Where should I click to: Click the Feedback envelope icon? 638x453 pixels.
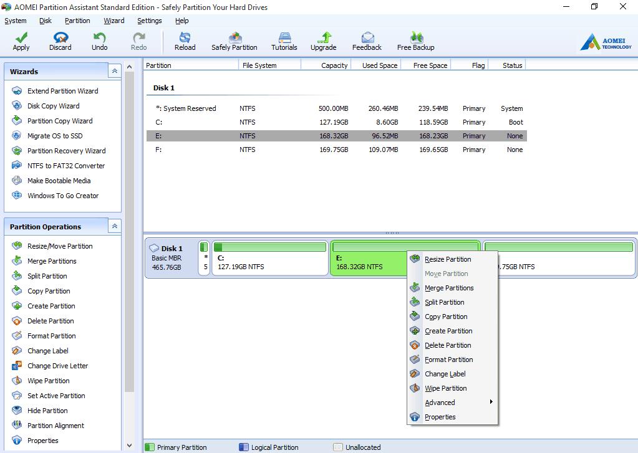tap(367, 38)
